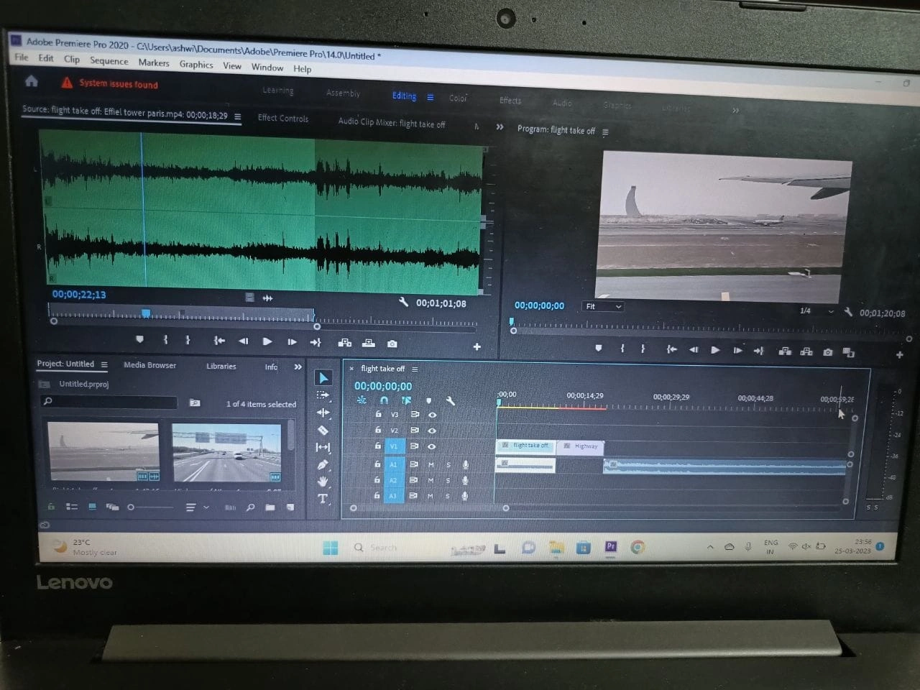
Task: Show more Project panel tabs
Action: point(298,367)
